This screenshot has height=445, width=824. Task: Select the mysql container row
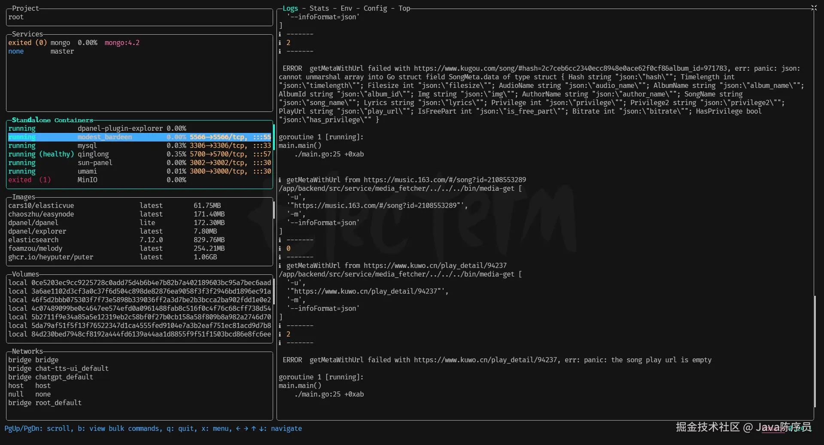click(140, 146)
